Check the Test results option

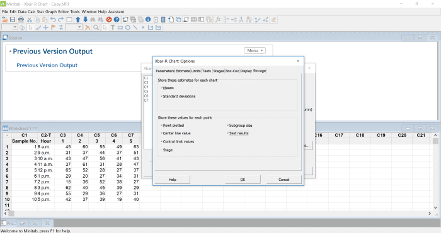[228, 133]
